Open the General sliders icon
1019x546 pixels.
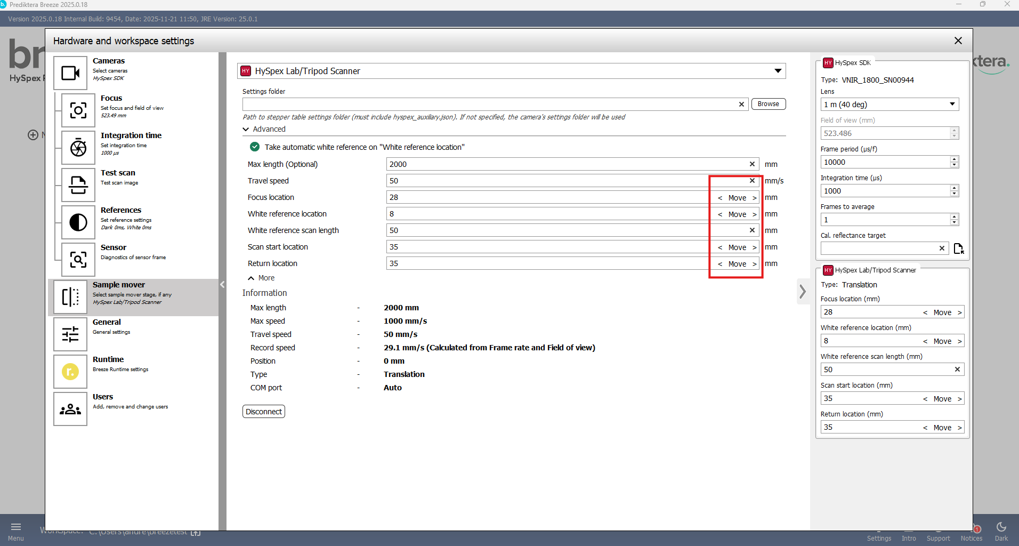[70, 334]
